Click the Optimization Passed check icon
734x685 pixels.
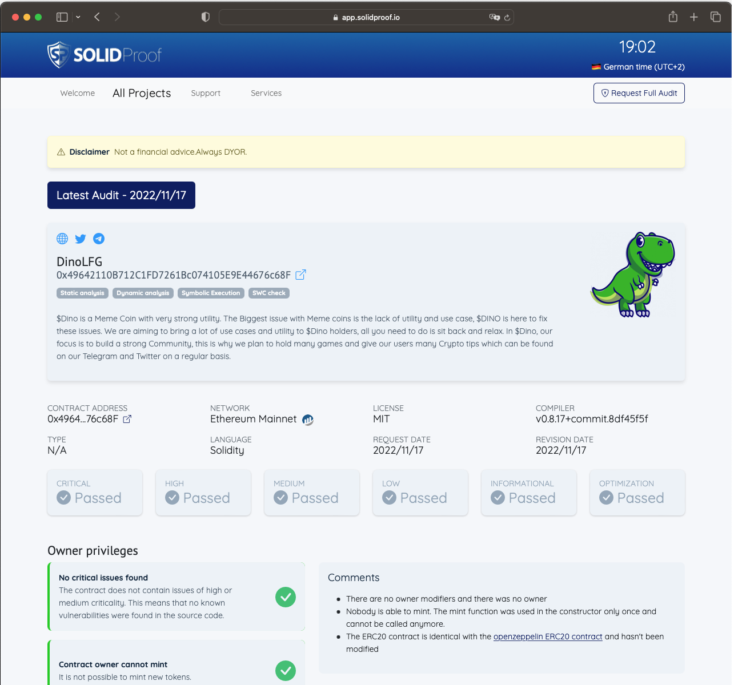click(607, 498)
